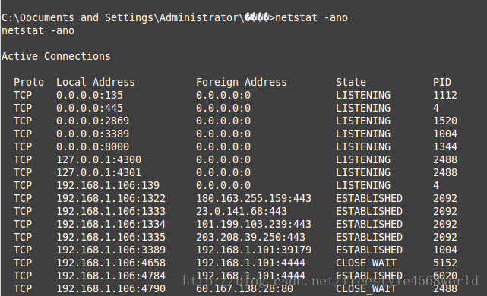
Task: Click local address 0.0.0.0:135
Action: click(x=90, y=96)
